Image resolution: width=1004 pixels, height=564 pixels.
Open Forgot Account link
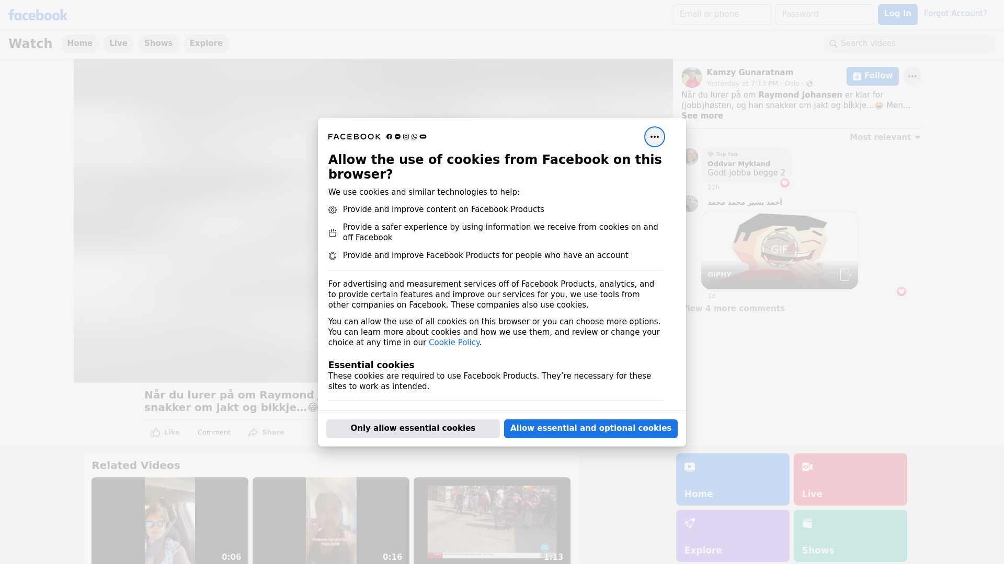(x=955, y=14)
